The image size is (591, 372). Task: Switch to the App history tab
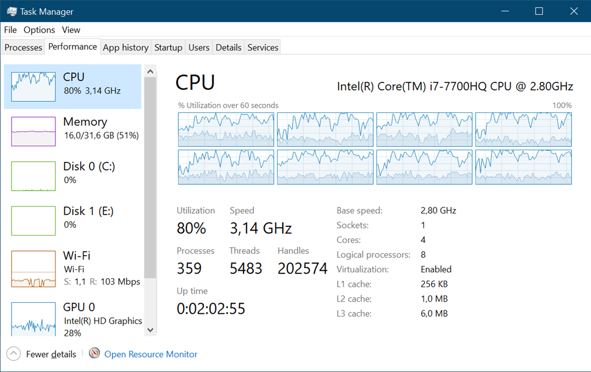125,48
